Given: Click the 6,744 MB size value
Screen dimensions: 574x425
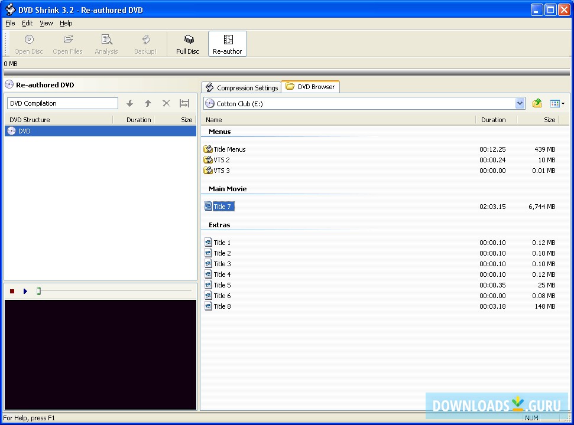Looking at the screenshot, I should [x=542, y=207].
